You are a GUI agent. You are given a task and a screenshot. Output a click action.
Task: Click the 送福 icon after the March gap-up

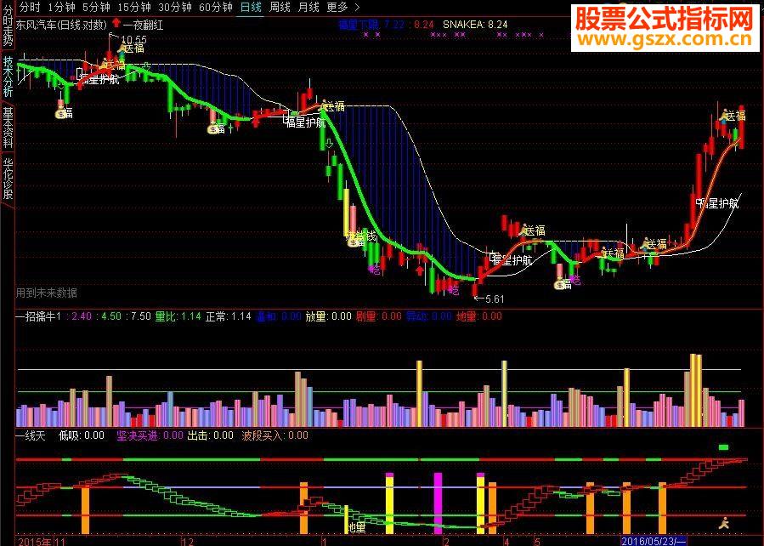coord(524,229)
